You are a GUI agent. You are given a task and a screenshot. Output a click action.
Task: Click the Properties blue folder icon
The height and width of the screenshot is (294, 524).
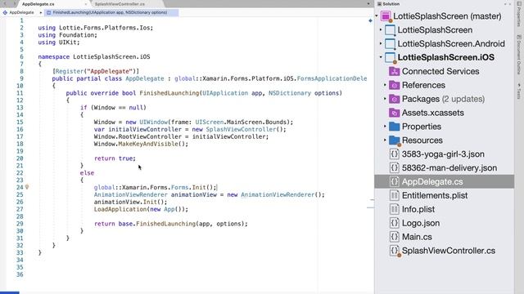pos(395,127)
